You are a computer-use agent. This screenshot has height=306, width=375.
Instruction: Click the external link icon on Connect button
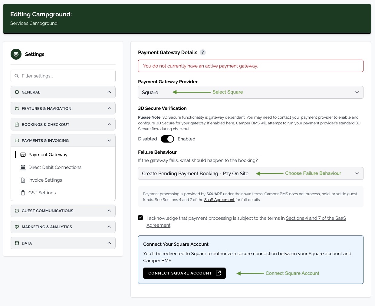[x=218, y=273]
